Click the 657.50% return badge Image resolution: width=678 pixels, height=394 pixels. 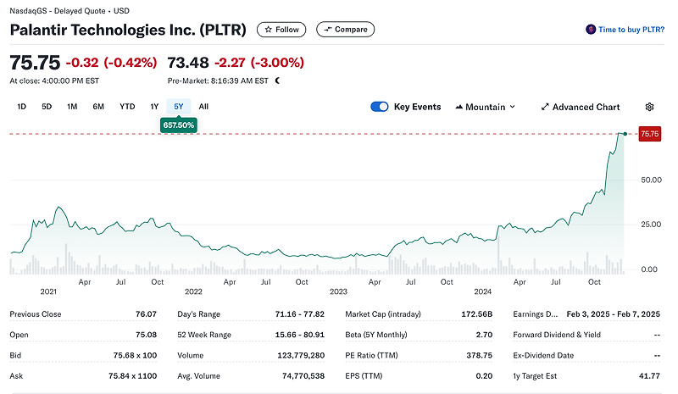pos(179,125)
